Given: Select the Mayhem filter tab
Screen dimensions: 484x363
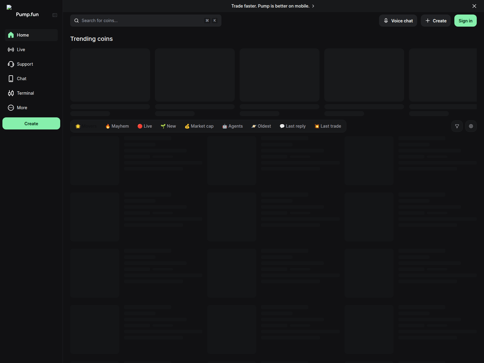Looking at the screenshot, I should point(117,126).
